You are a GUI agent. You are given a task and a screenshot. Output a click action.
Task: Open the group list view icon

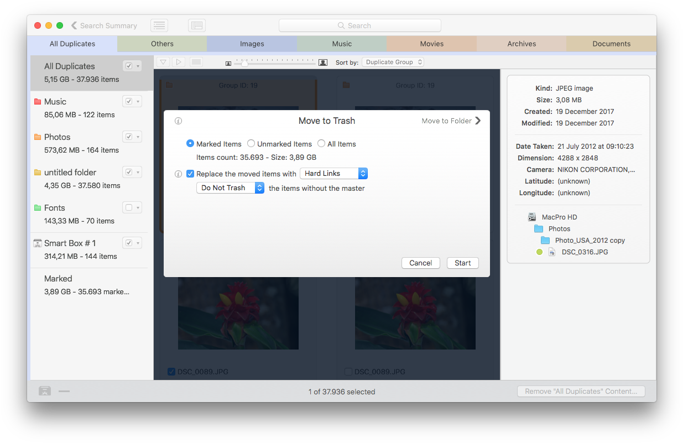click(x=196, y=62)
